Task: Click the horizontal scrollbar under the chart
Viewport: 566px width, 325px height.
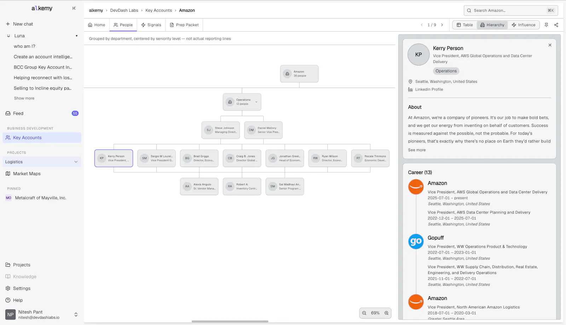Action: click(230, 321)
